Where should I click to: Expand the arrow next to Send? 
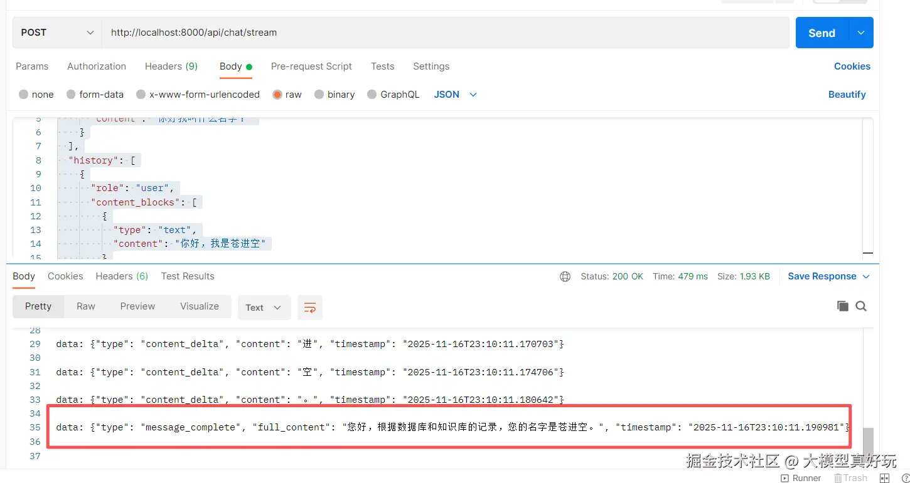point(861,33)
